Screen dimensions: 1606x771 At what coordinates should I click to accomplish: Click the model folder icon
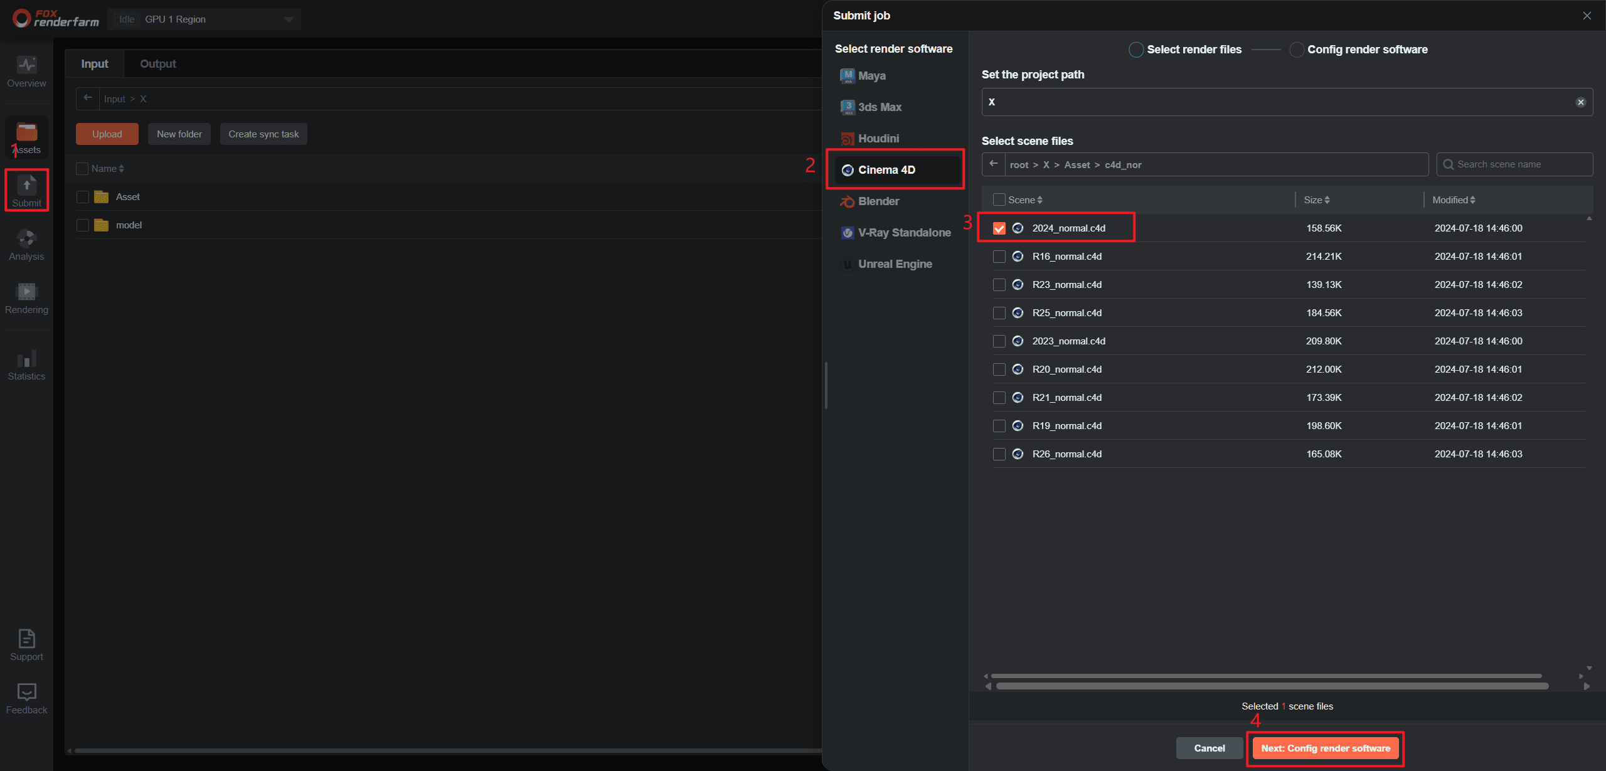(x=101, y=225)
